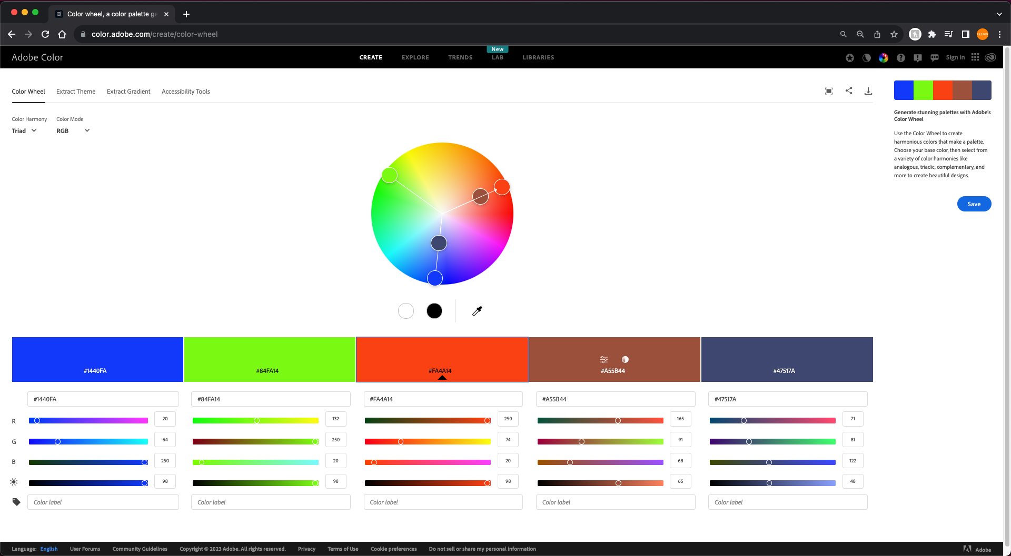Open new Chrome tab with plus
1011x556 pixels.
tap(186, 14)
